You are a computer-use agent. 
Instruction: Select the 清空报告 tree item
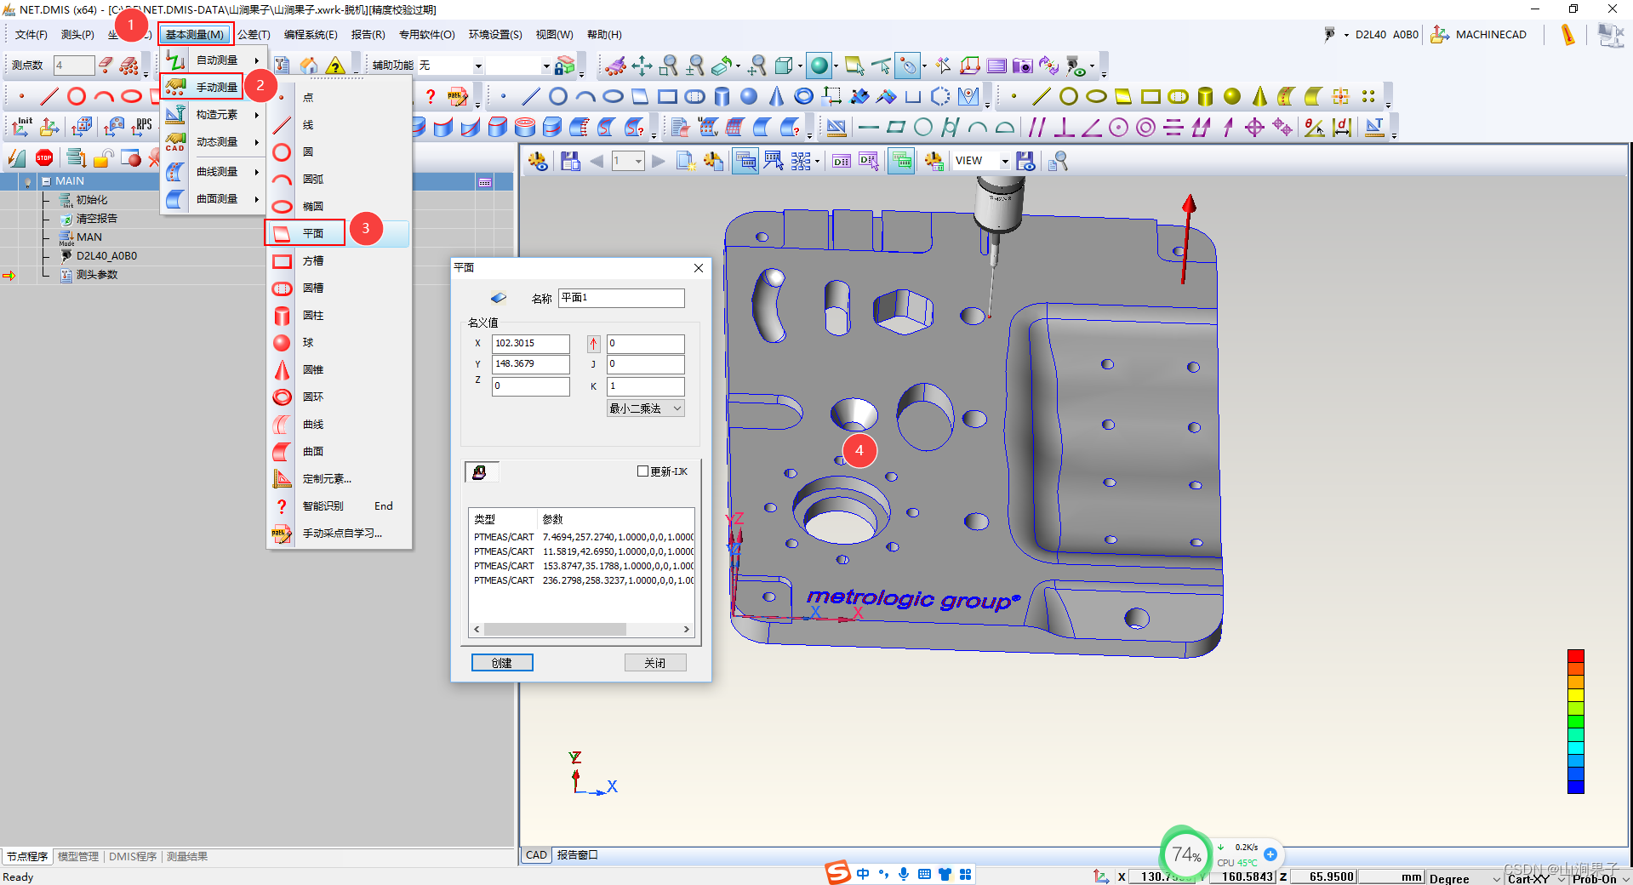tap(96, 219)
